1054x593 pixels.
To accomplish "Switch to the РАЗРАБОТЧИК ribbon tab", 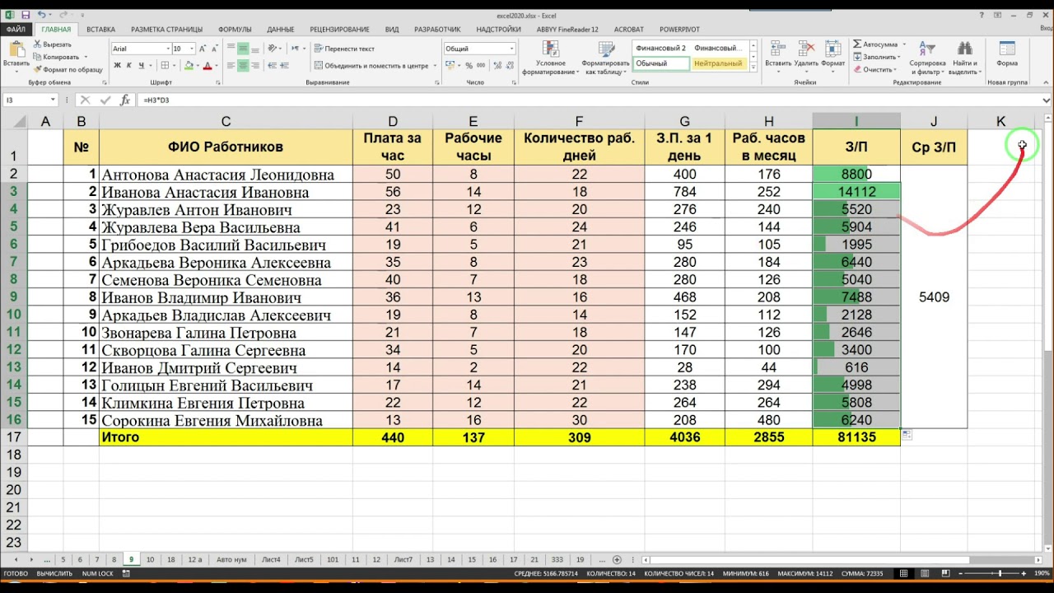I will 437,29.
